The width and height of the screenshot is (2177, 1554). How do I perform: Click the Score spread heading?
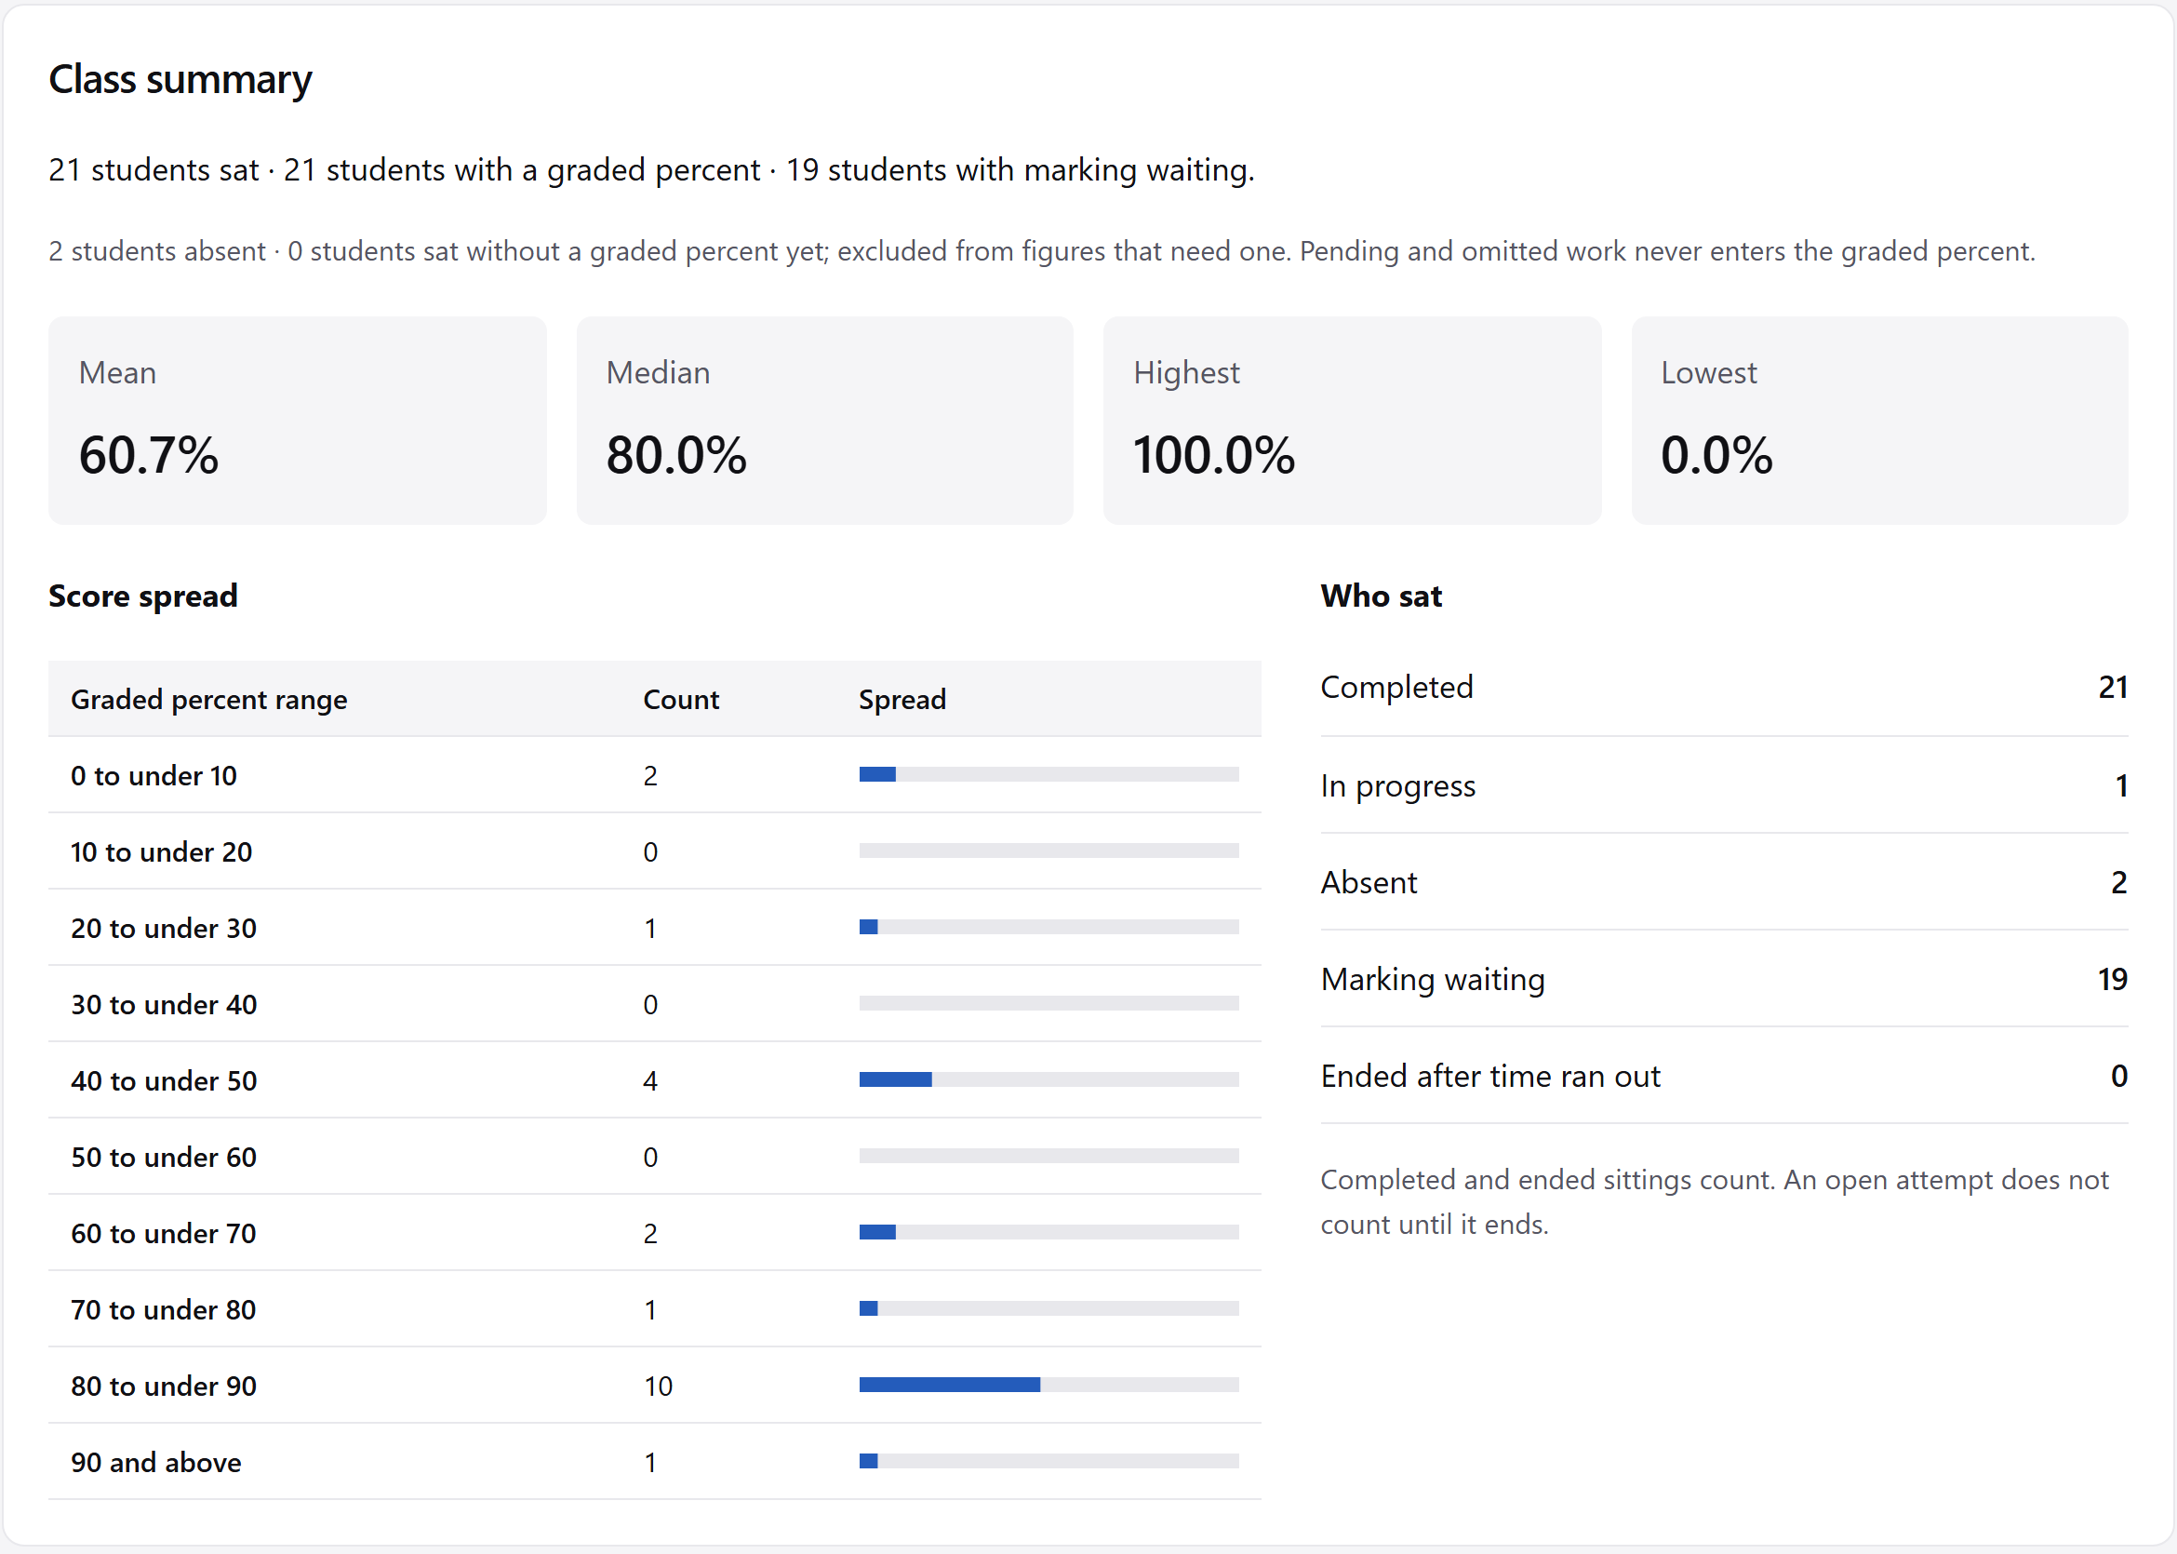coord(143,596)
